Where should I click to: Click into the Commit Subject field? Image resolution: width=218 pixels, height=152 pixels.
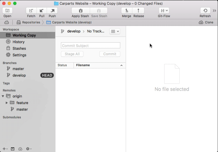point(90,46)
